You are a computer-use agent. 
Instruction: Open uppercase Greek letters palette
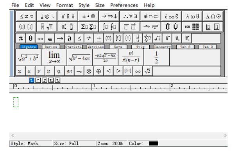[x=213, y=16]
